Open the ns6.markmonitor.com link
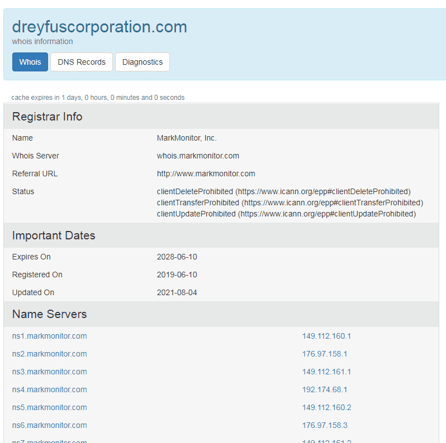This screenshot has width=446, height=443. pos(50,425)
